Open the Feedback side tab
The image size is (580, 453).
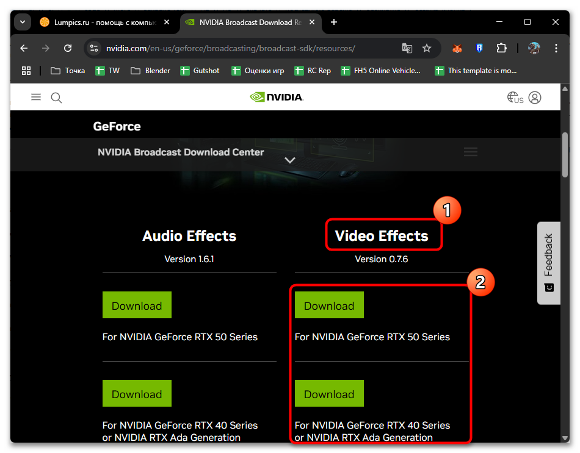[x=549, y=263]
